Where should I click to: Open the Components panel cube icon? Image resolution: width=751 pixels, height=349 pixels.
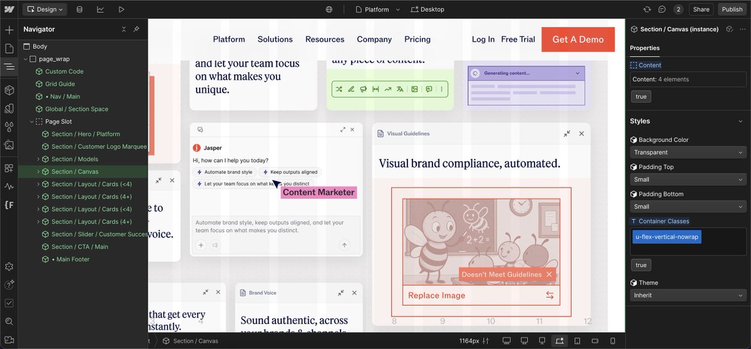tap(9, 90)
